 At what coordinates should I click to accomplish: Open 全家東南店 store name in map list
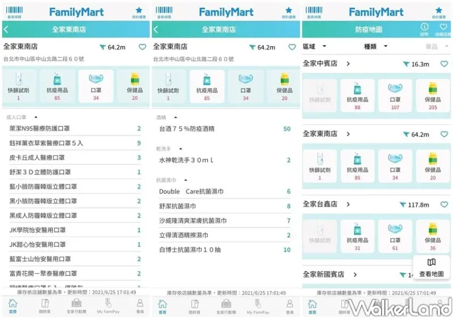pyautogui.click(x=320, y=134)
